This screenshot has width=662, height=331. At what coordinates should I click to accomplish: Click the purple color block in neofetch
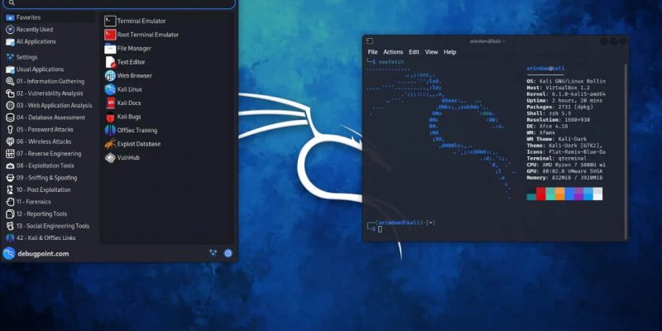point(578,194)
